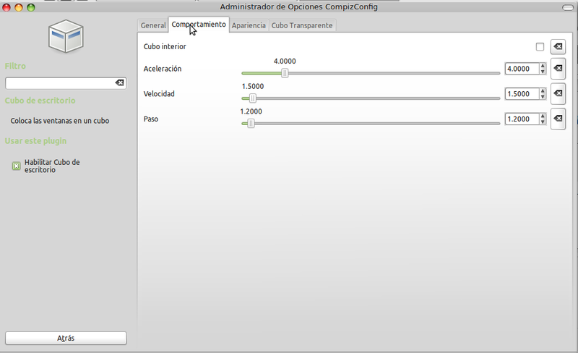Click the cube plugin icon
This screenshot has width=578, height=353.
click(x=65, y=36)
